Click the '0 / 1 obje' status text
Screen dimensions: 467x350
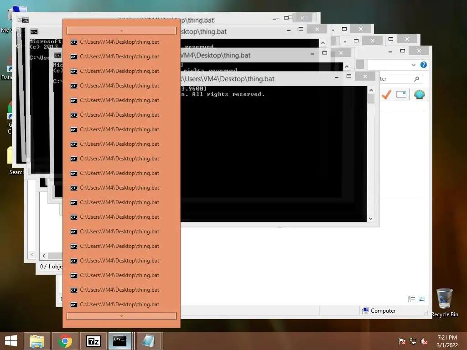51,266
